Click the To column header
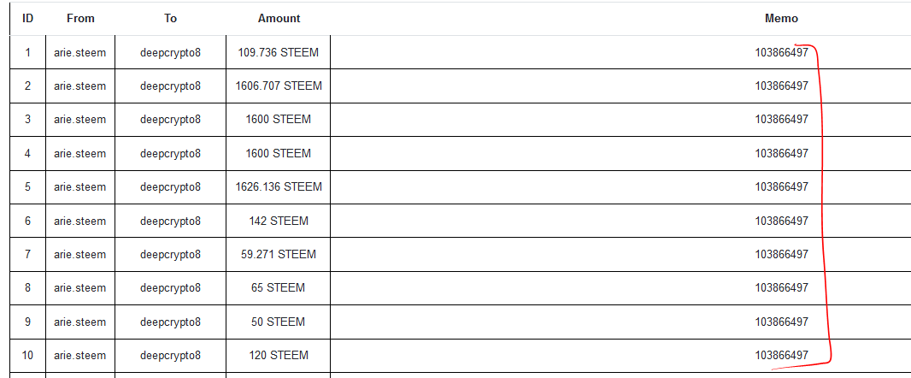This screenshot has width=911, height=378. (171, 18)
